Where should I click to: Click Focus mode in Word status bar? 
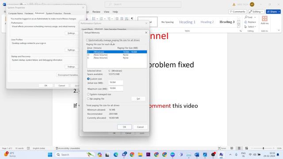pos(222,148)
